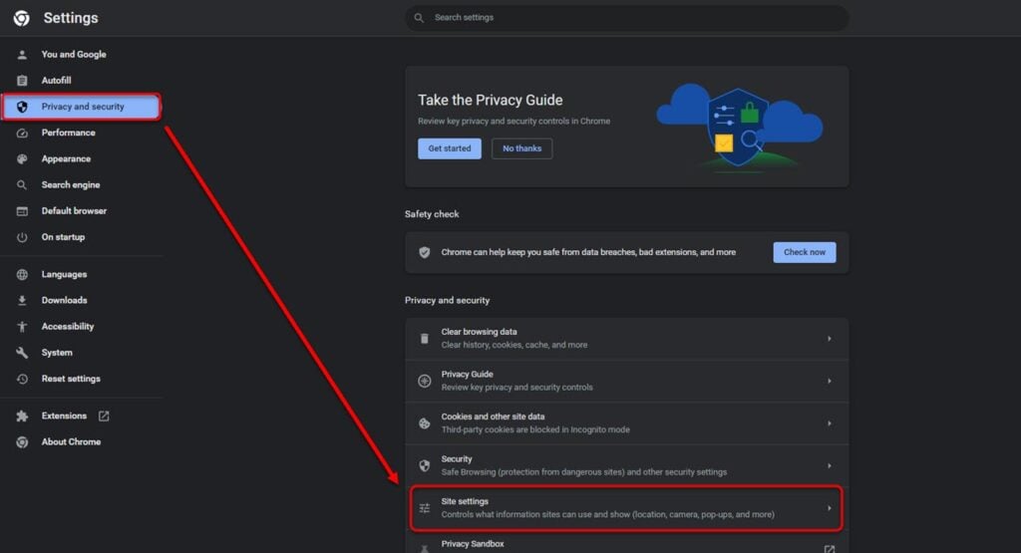Dismiss Privacy Guide with No thanks

[x=522, y=148]
